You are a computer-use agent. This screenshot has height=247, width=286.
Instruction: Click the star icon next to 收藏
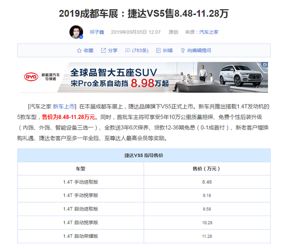click(x=79, y=50)
